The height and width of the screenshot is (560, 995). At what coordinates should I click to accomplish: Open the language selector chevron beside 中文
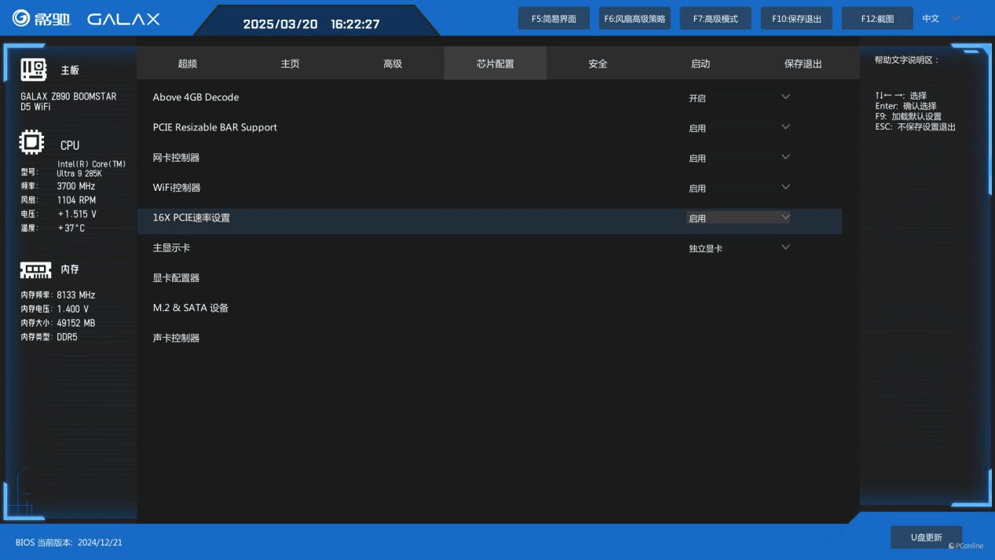point(956,18)
